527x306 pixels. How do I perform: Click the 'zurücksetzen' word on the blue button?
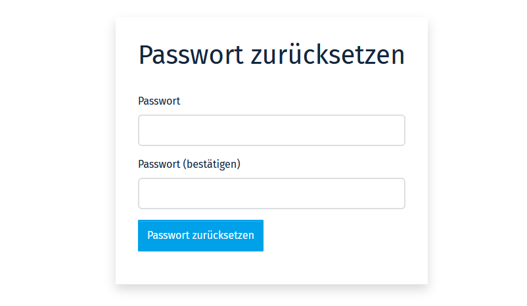coord(223,236)
